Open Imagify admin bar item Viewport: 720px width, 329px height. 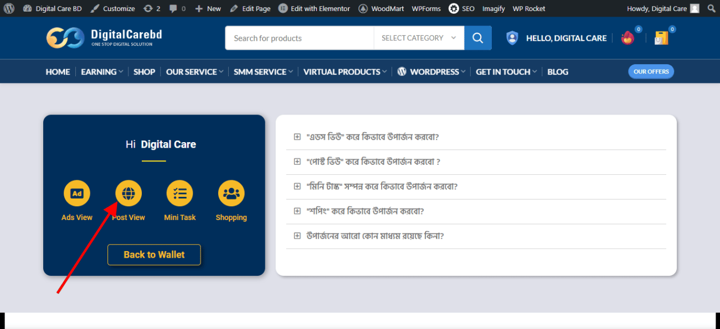[493, 8]
